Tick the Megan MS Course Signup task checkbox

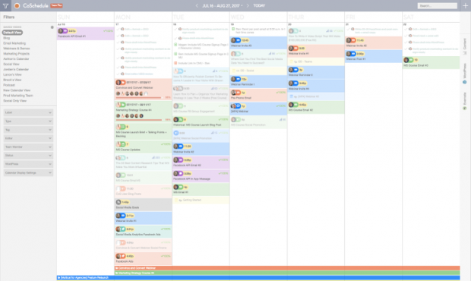[175, 45]
